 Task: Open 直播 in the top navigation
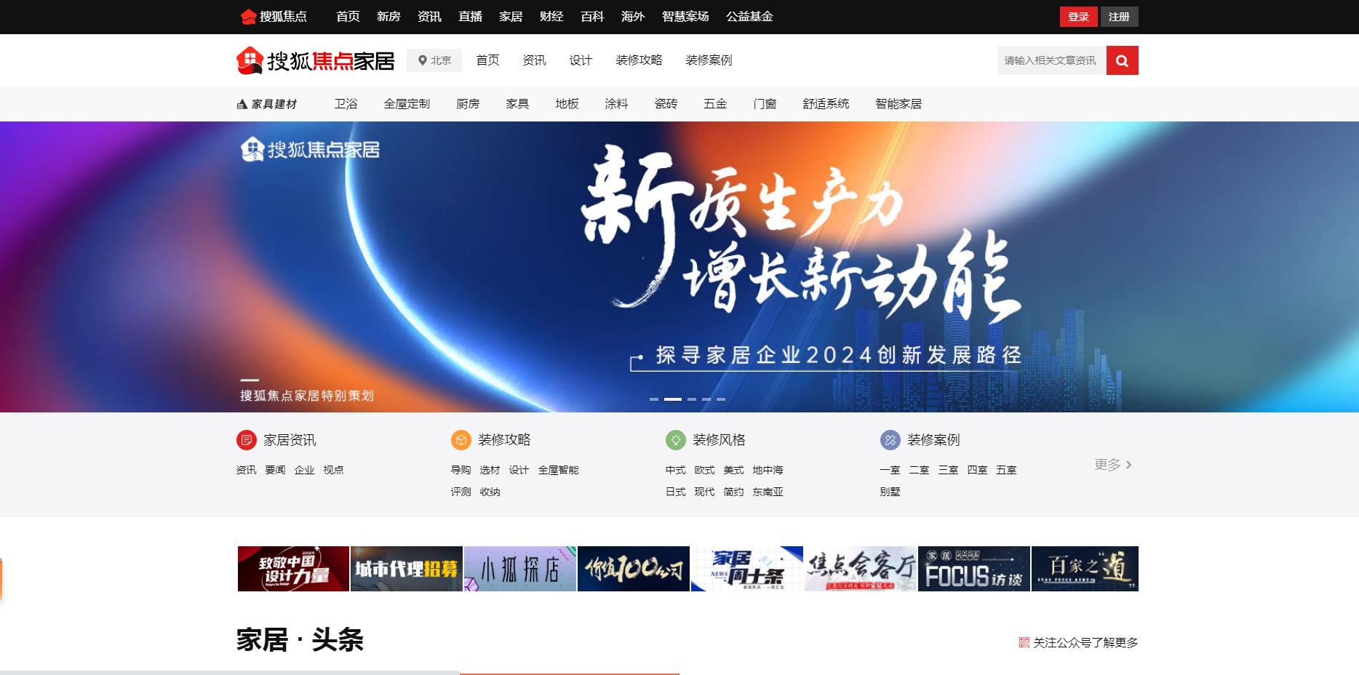click(x=470, y=17)
